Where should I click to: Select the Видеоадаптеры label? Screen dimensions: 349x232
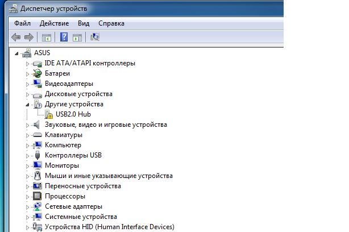tap(69, 84)
